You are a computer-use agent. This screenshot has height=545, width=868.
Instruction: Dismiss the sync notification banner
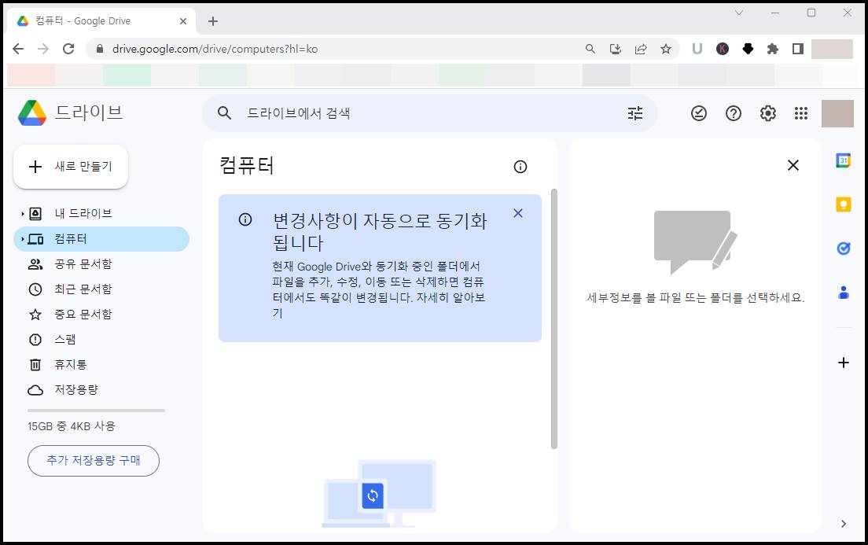coord(518,213)
